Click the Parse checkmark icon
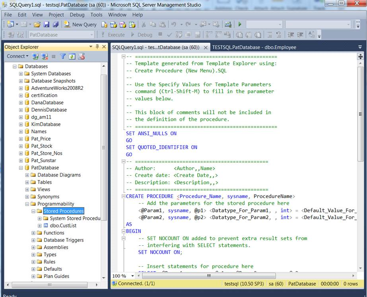Image resolution: width=367 pixels, height=297 pixels. pyautogui.click(x=169, y=35)
